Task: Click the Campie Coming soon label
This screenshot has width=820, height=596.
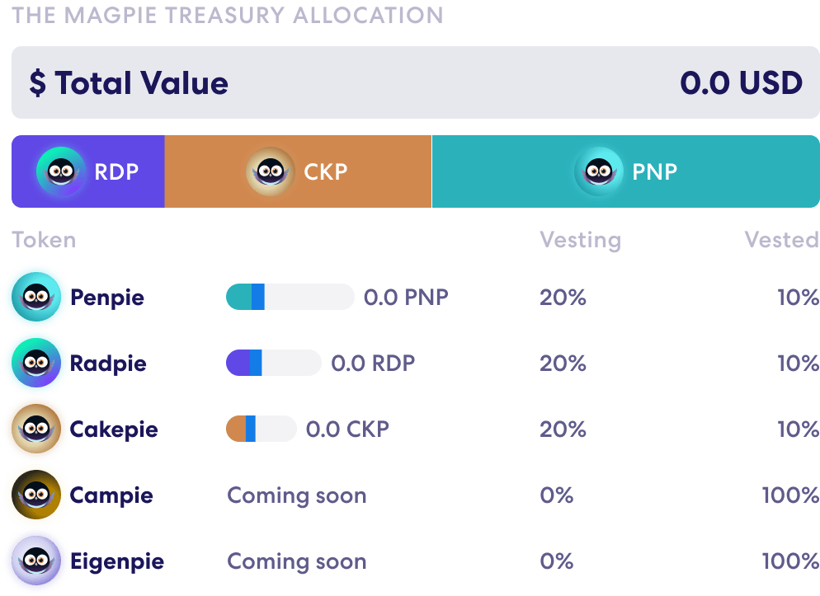Action: (296, 495)
